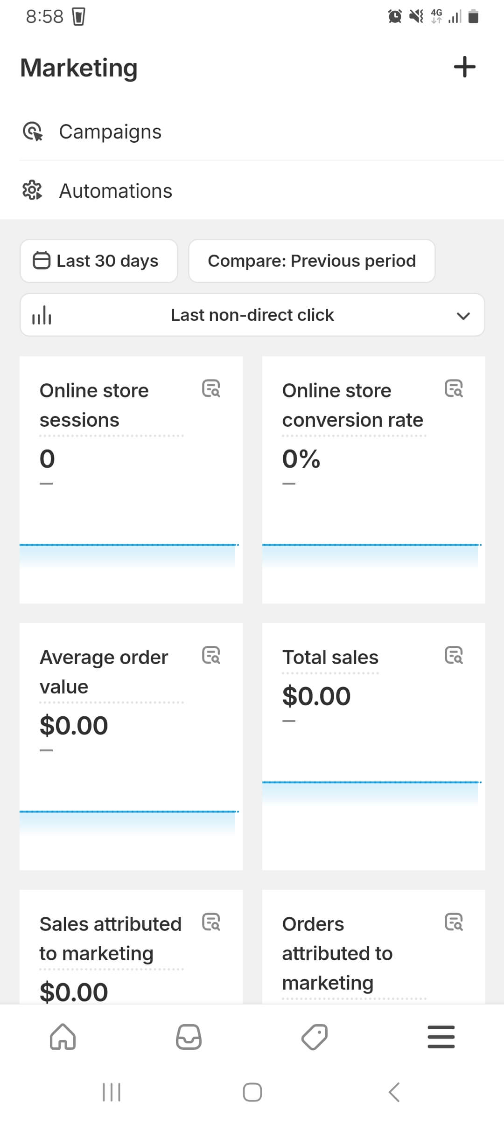Open the report icon on Total sales
Screen dimensions: 504x1123
click(454, 655)
